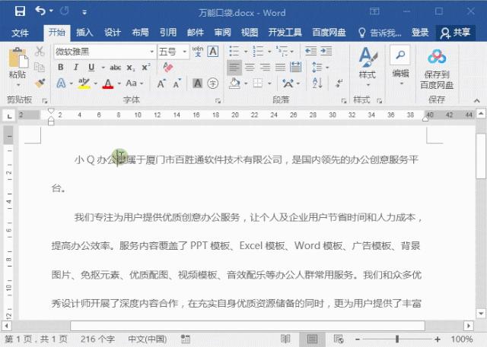Click the bullet list icon
Image resolution: width=487 pixels, height=347 pixels.
234,51
